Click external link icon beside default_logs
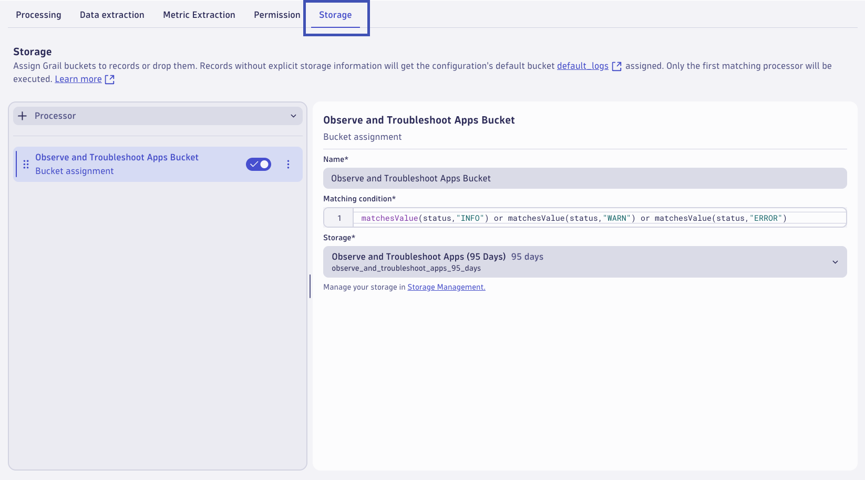The image size is (865, 480). (x=617, y=66)
